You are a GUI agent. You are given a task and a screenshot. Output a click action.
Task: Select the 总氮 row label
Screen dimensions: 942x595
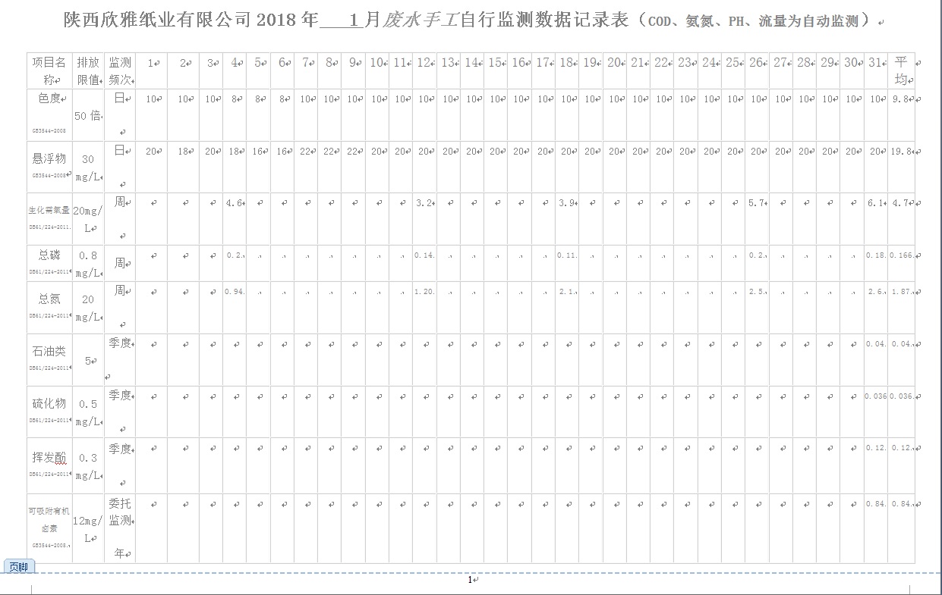click(50, 299)
